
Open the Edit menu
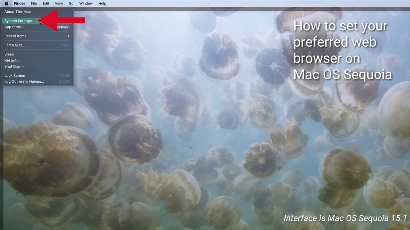(x=46, y=4)
